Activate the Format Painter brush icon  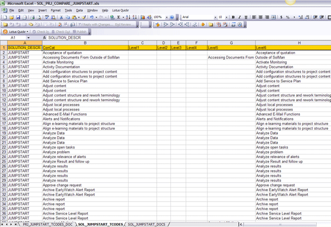(84, 17)
